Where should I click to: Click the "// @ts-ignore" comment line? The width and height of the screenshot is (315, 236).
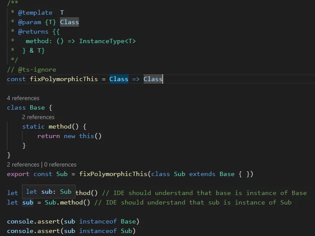pyautogui.click(x=31, y=70)
